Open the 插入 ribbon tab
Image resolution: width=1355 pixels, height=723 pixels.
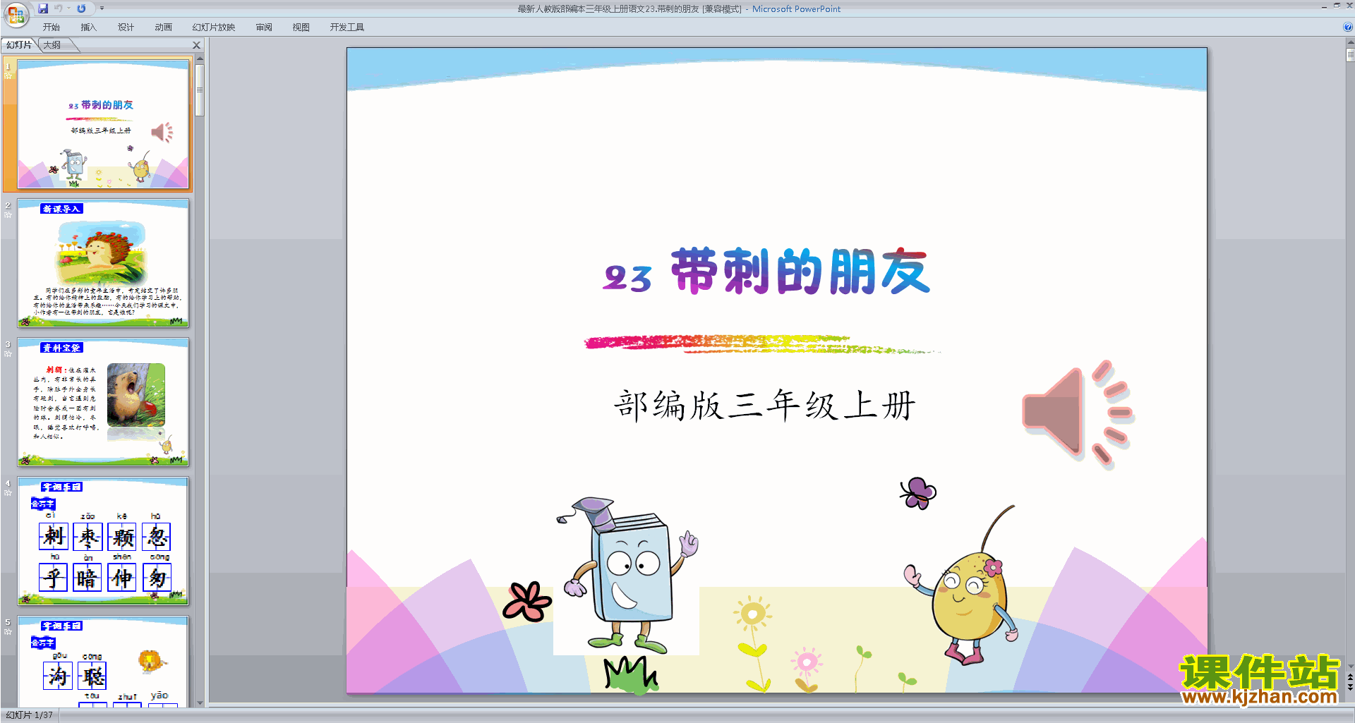[89, 28]
